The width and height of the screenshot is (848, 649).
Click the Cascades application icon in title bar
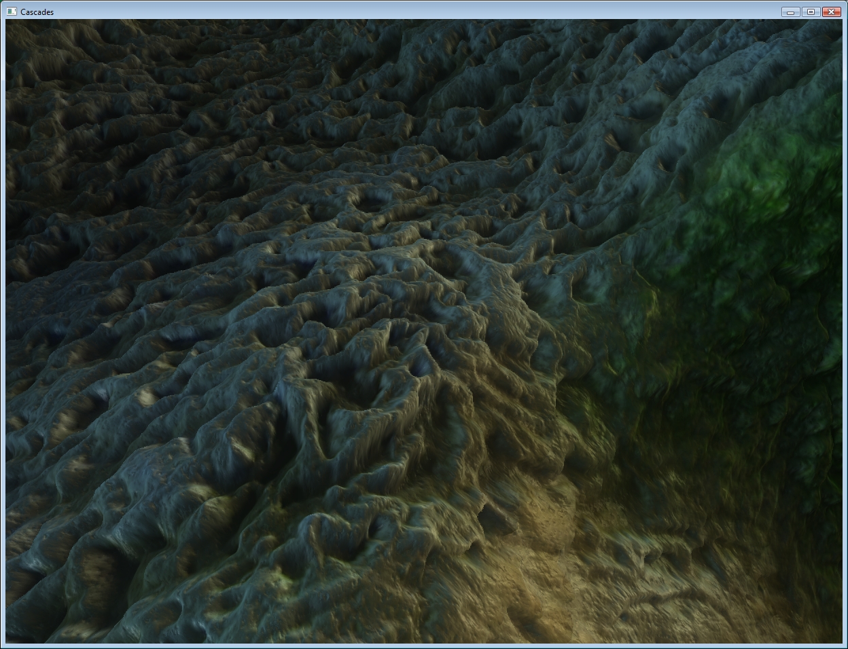click(x=12, y=12)
